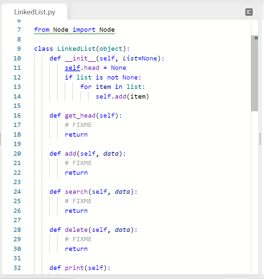Click underlined 'self' on line 11

pos(72,68)
